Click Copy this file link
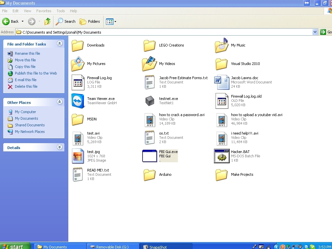 [x=25, y=67]
